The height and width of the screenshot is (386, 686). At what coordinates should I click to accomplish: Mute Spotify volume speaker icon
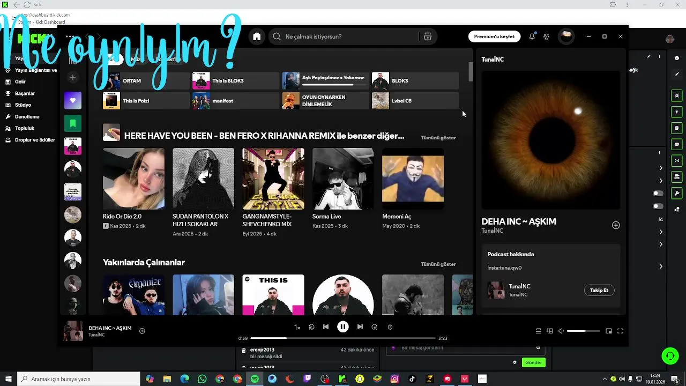tap(561, 331)
